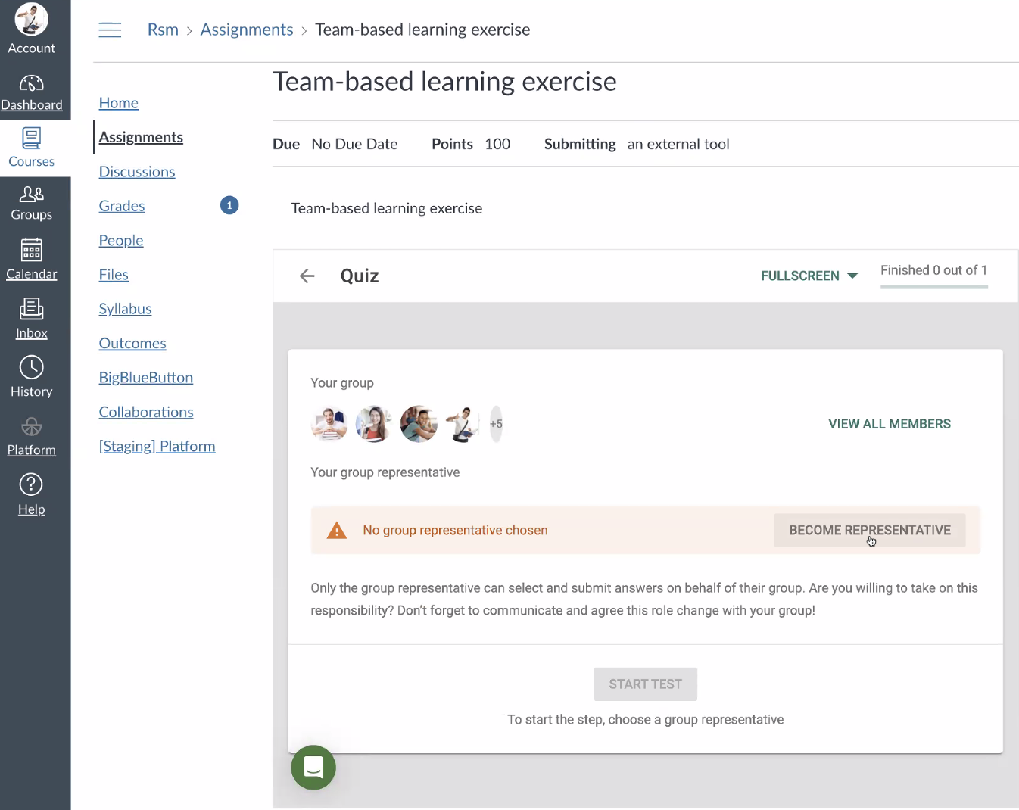Open the Inbox icon
Screen dimensions: 1019x810
(x=31, y=309)
